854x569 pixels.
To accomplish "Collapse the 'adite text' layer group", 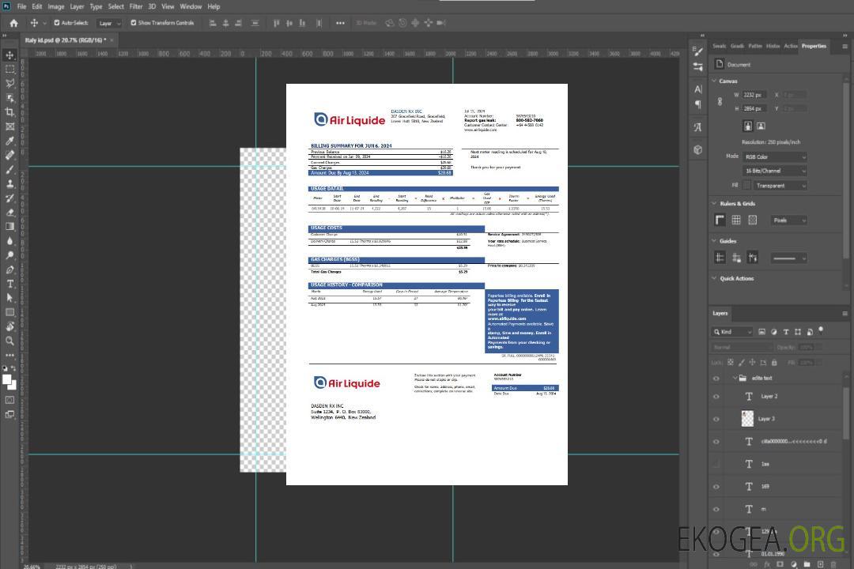I will [x=735, y=378].
